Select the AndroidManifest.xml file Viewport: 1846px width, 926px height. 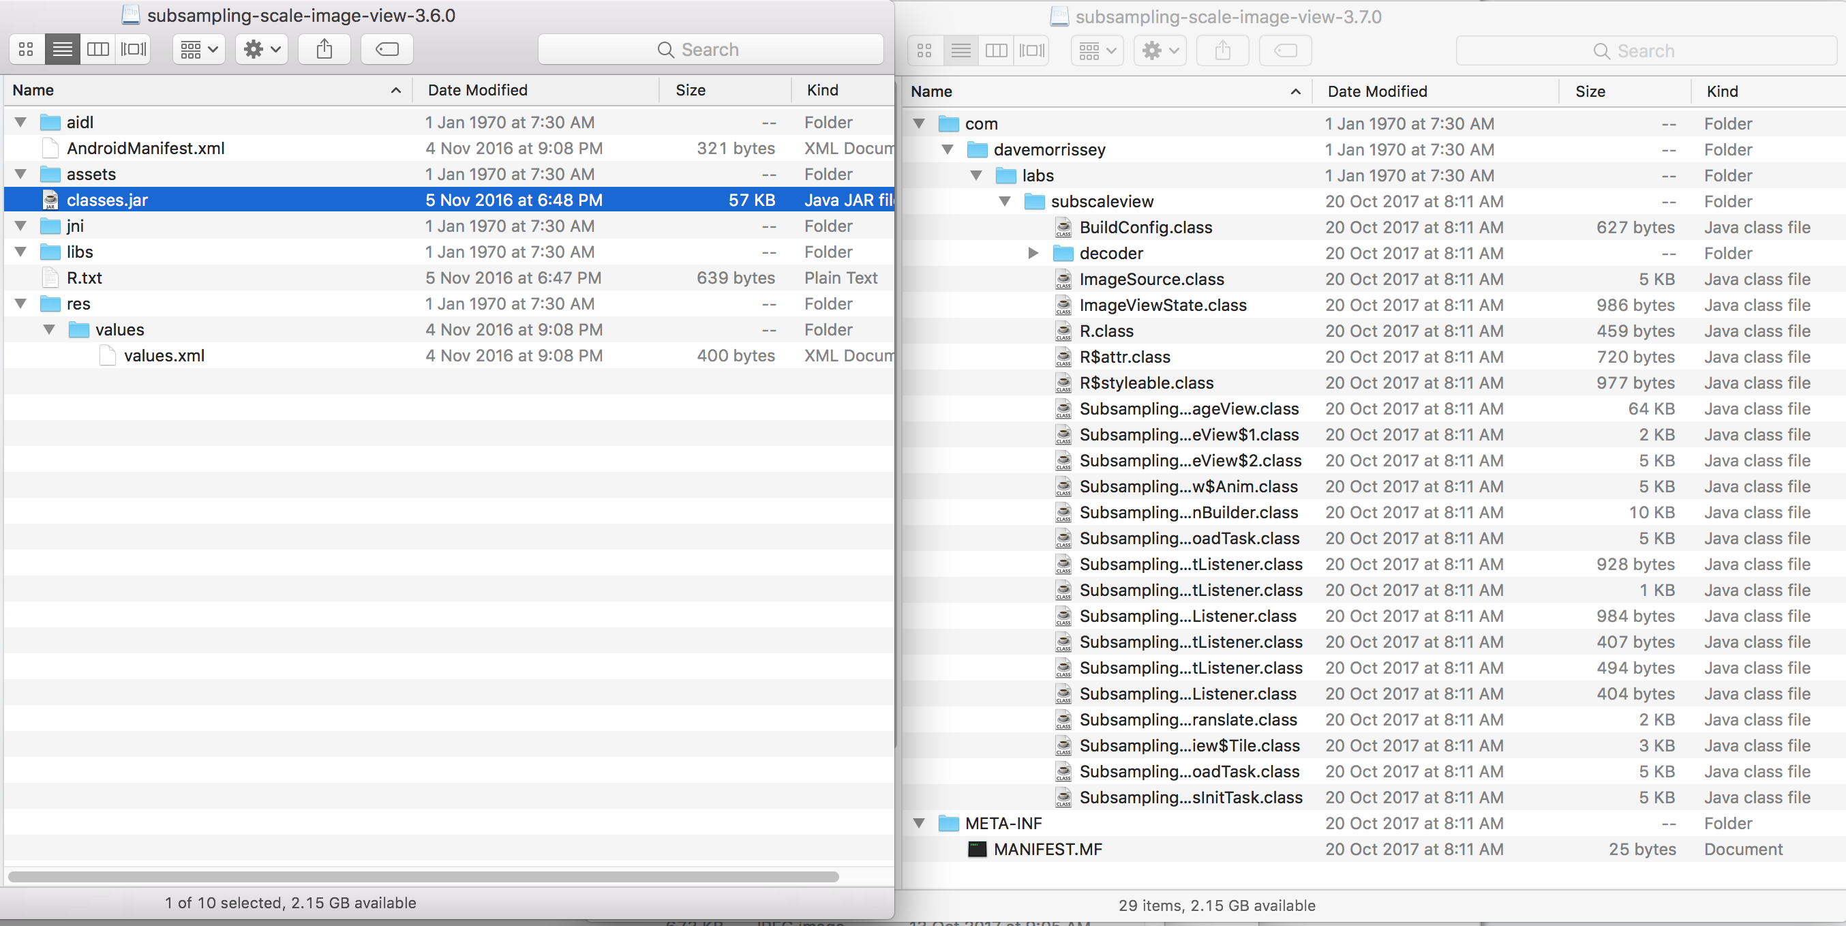145,148
